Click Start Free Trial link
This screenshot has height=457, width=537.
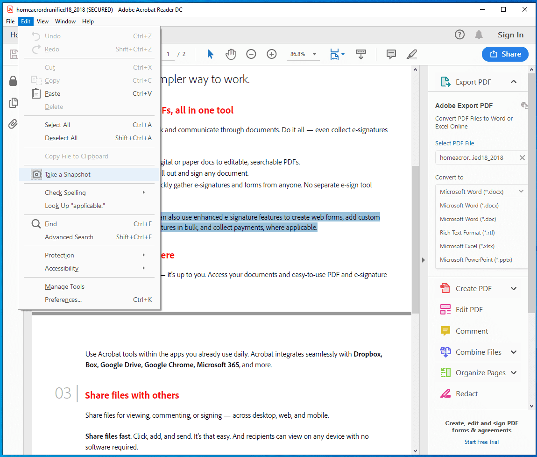pyautogui.click(x=481, y=442)
